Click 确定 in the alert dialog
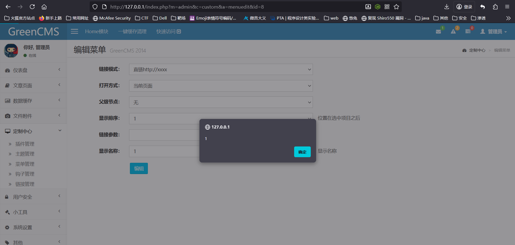Screen dimensions: 515x245 pos(302,152)
